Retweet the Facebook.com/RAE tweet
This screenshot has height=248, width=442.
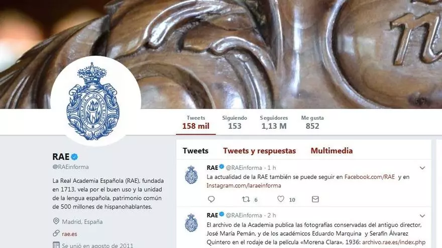pyautogui.click(x=246, y=199)
